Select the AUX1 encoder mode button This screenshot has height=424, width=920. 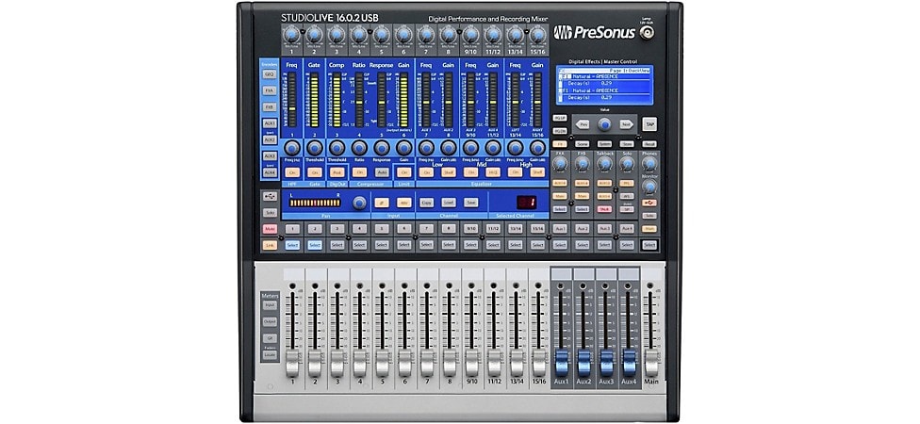tap(270, 123)
